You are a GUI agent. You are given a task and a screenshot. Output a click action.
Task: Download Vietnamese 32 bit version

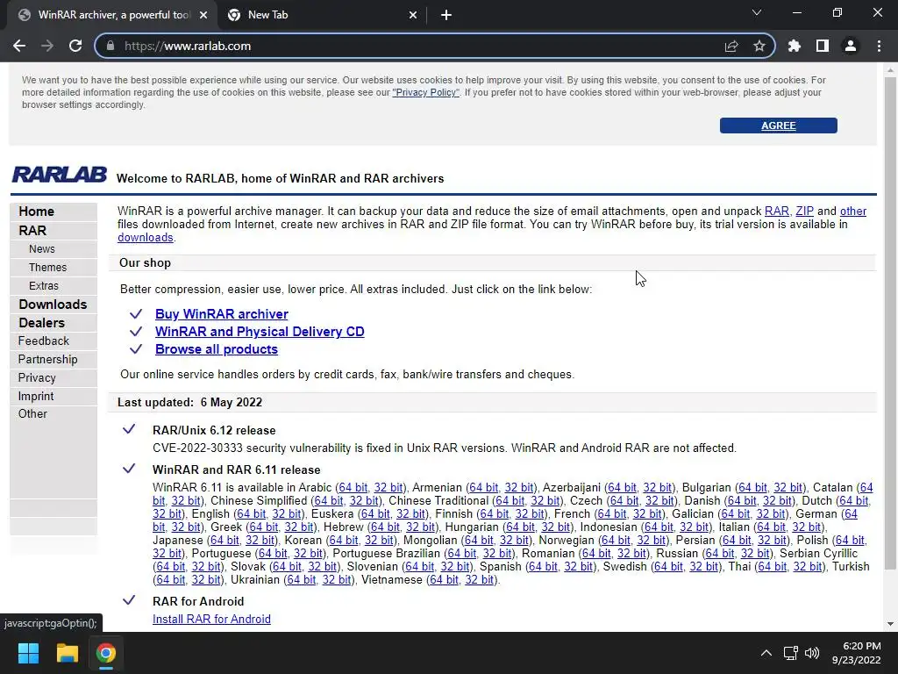tap(480, 580)
